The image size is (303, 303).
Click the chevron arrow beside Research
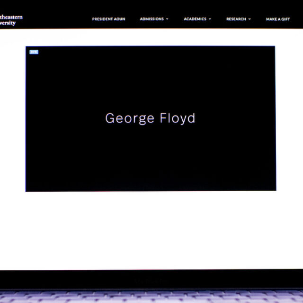pyautogui.click(x=250, y=19)
